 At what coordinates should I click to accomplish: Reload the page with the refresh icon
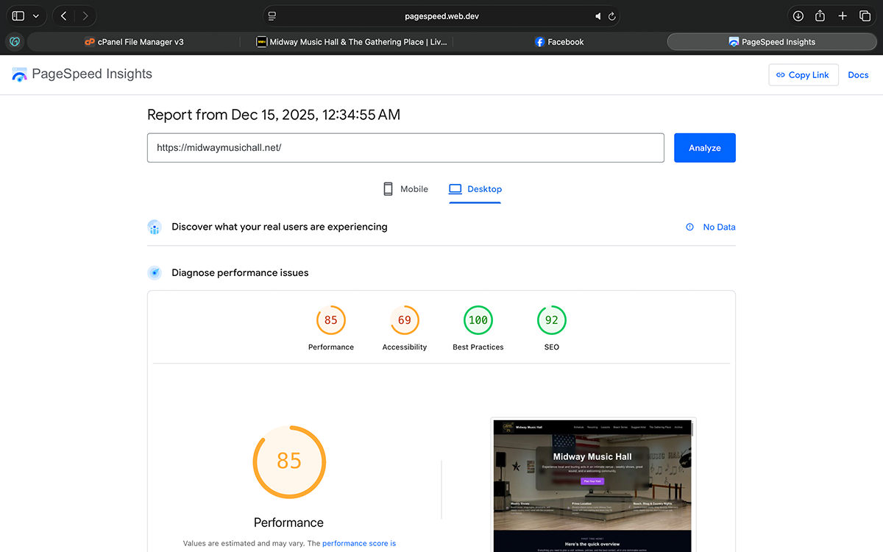coord(611,15)
